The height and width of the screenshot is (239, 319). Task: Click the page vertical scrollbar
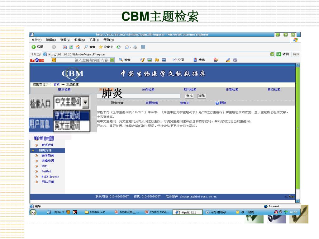tap(298, 128)
